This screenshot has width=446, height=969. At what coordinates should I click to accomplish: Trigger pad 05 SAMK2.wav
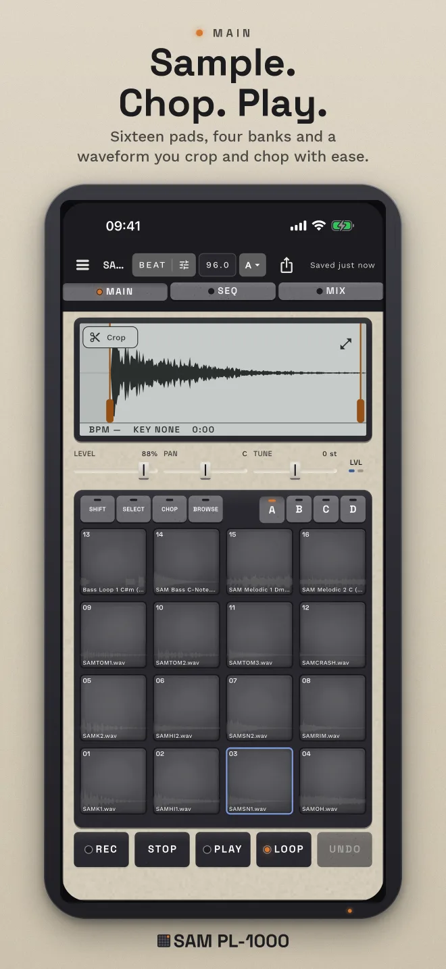(114, 707)
